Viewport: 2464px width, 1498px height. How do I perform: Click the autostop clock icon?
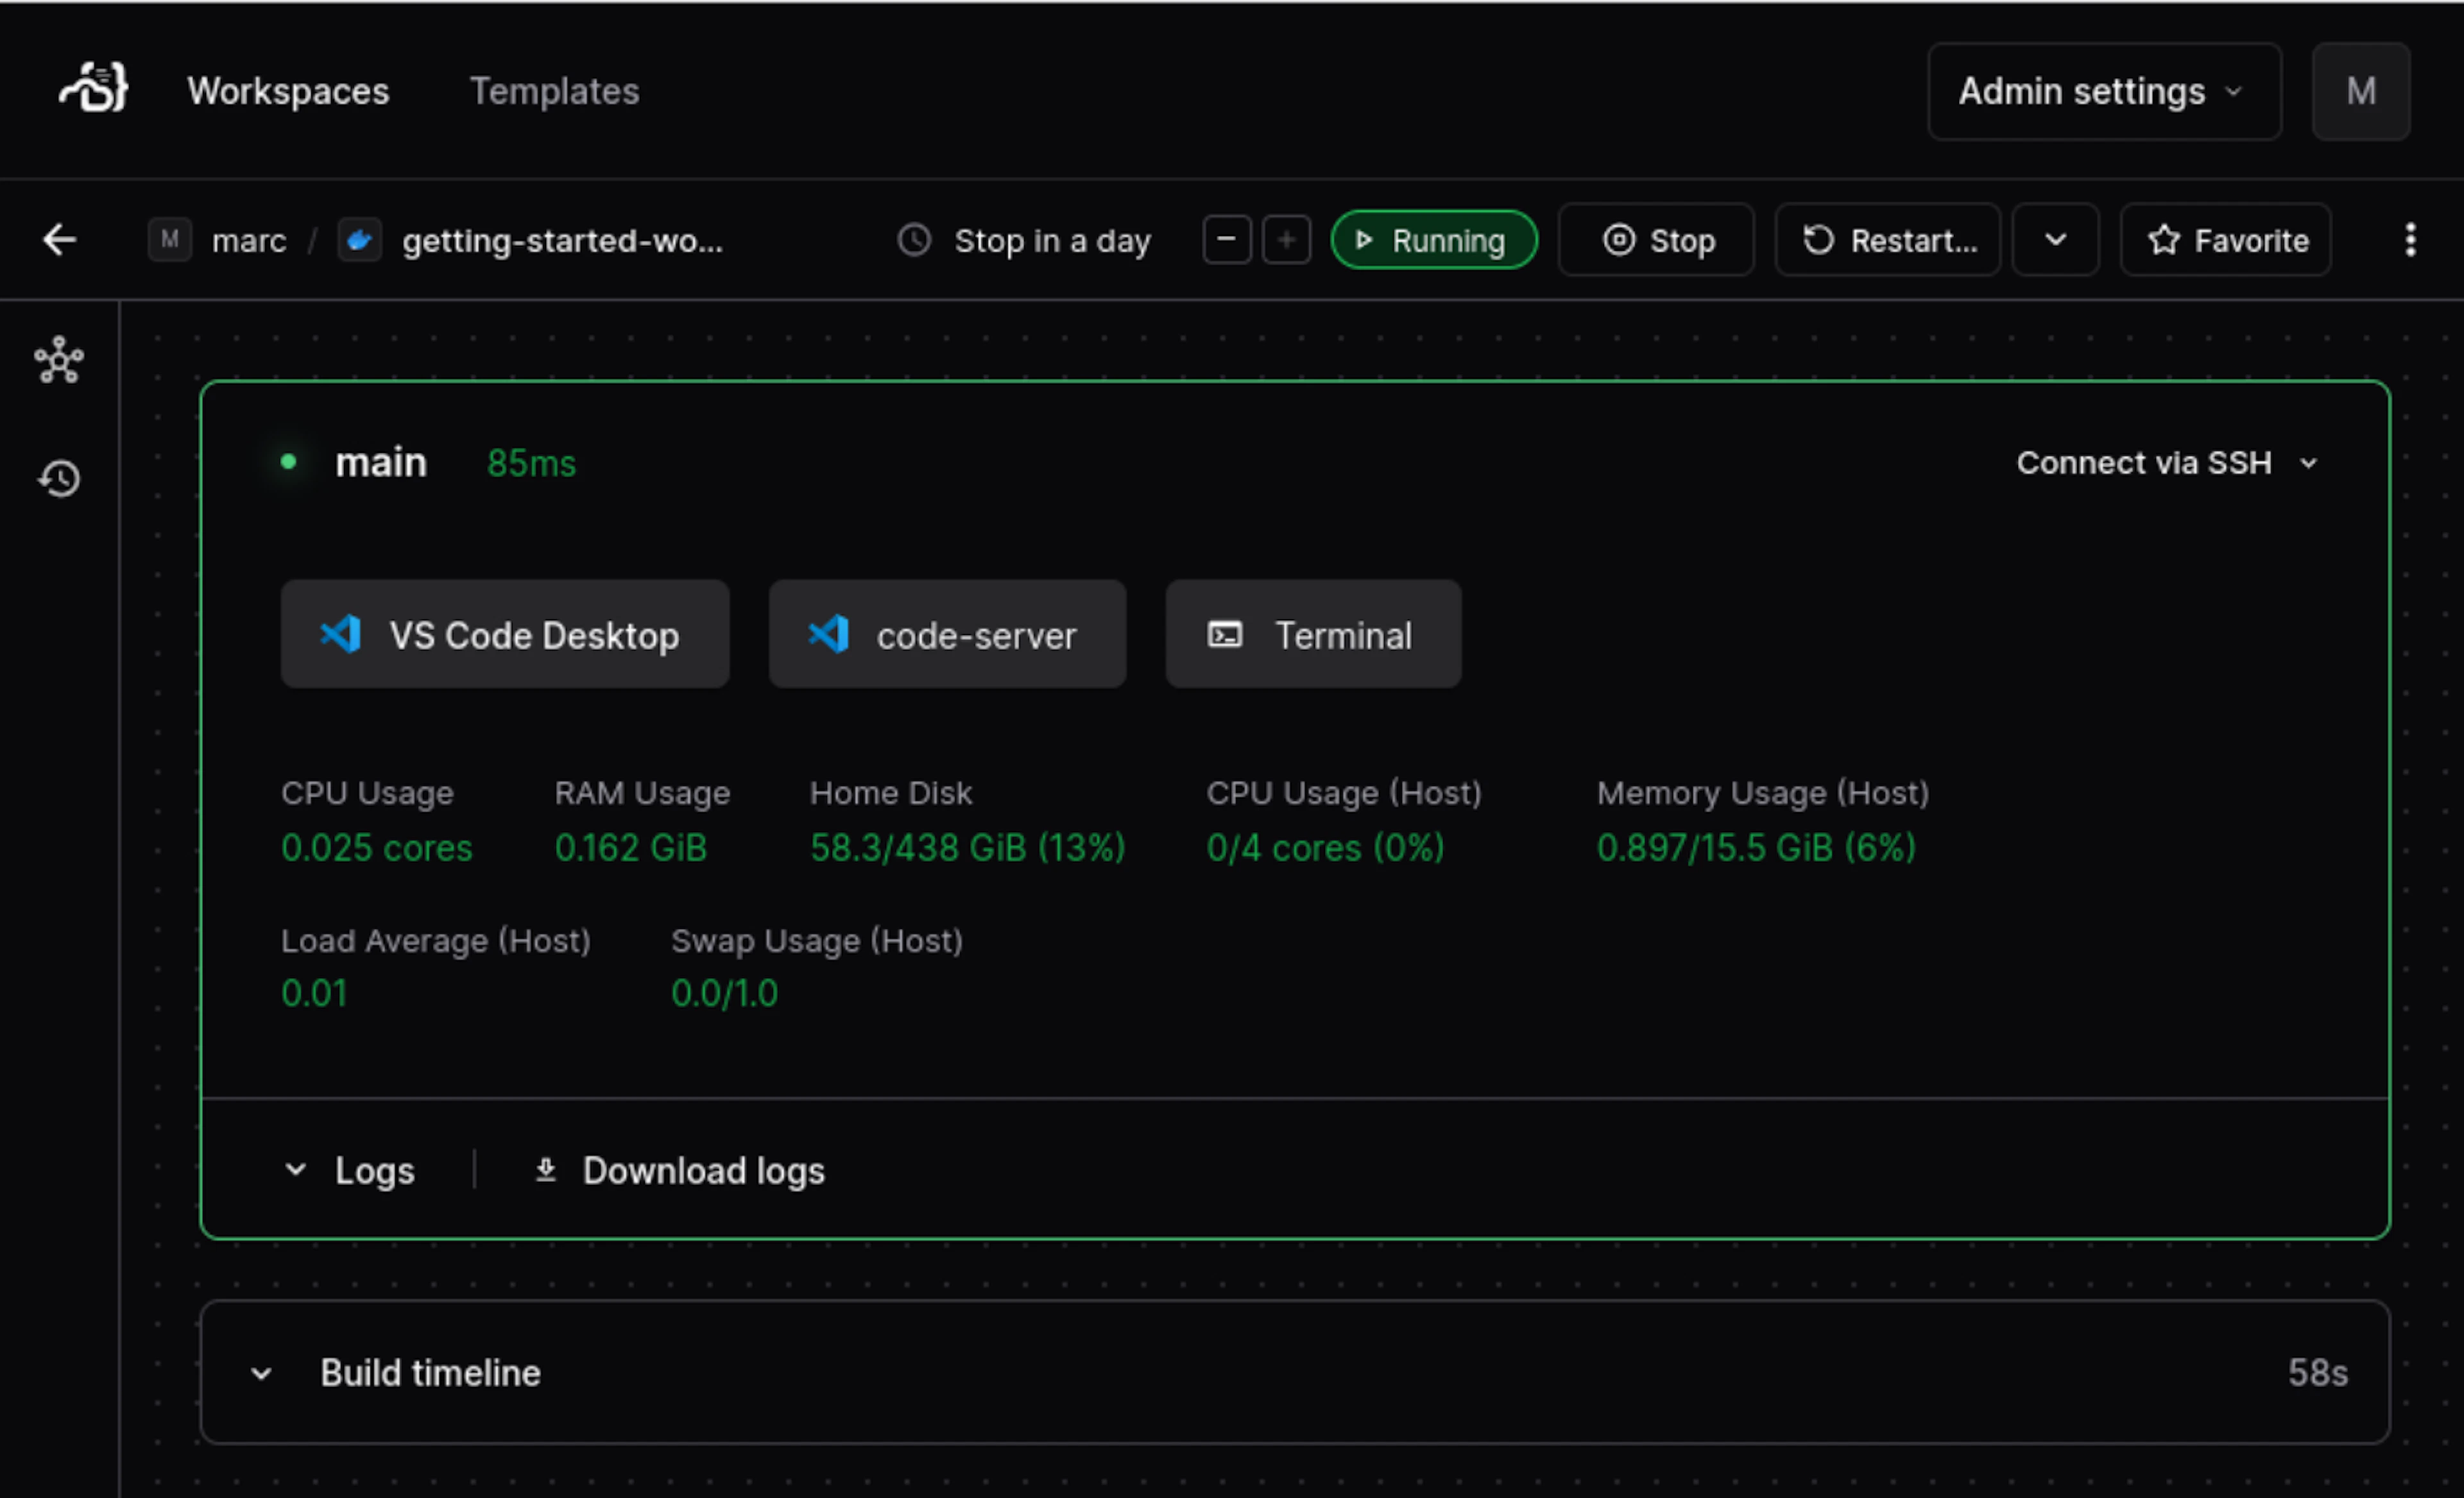point(914,240)
